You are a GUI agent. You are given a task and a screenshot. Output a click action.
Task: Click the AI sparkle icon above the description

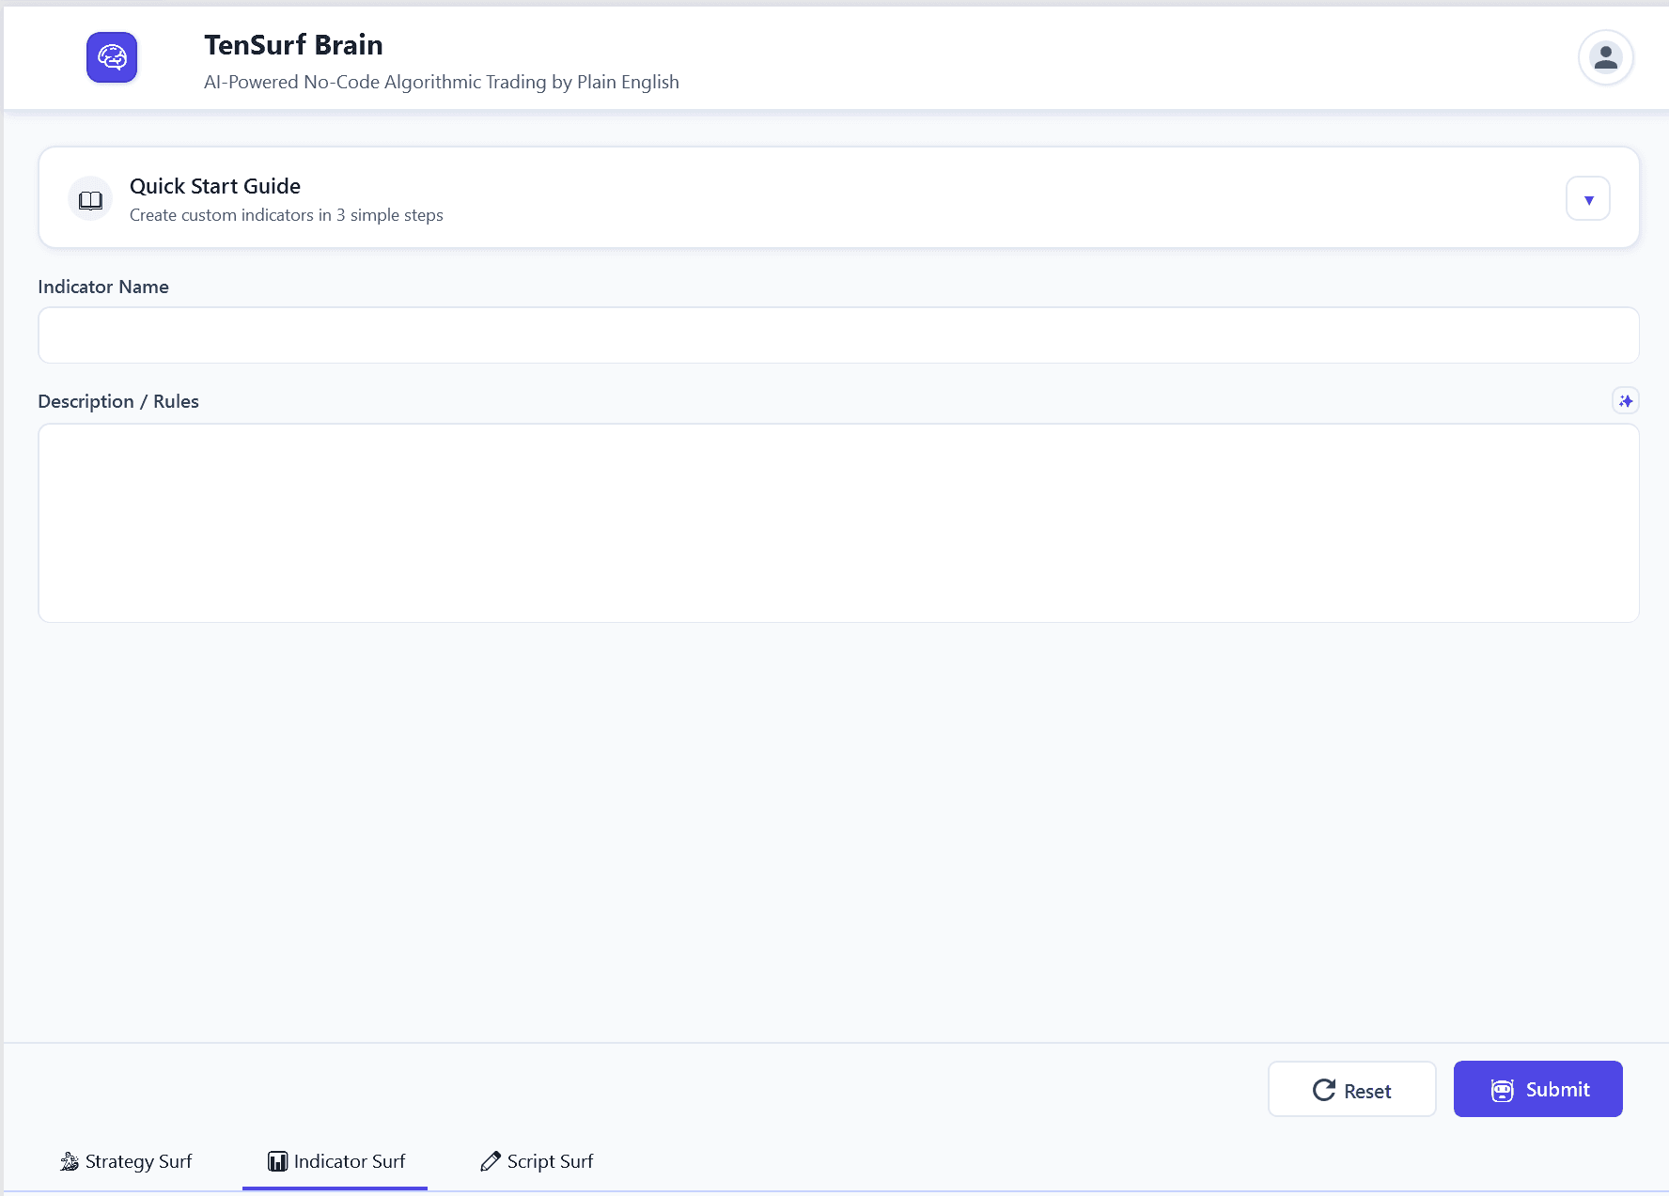[x=1625, y=401]
